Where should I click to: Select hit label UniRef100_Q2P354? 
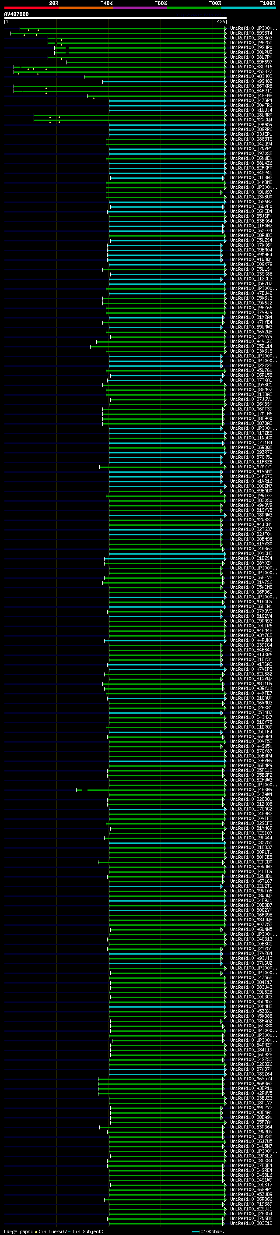tap(251, 1214)
